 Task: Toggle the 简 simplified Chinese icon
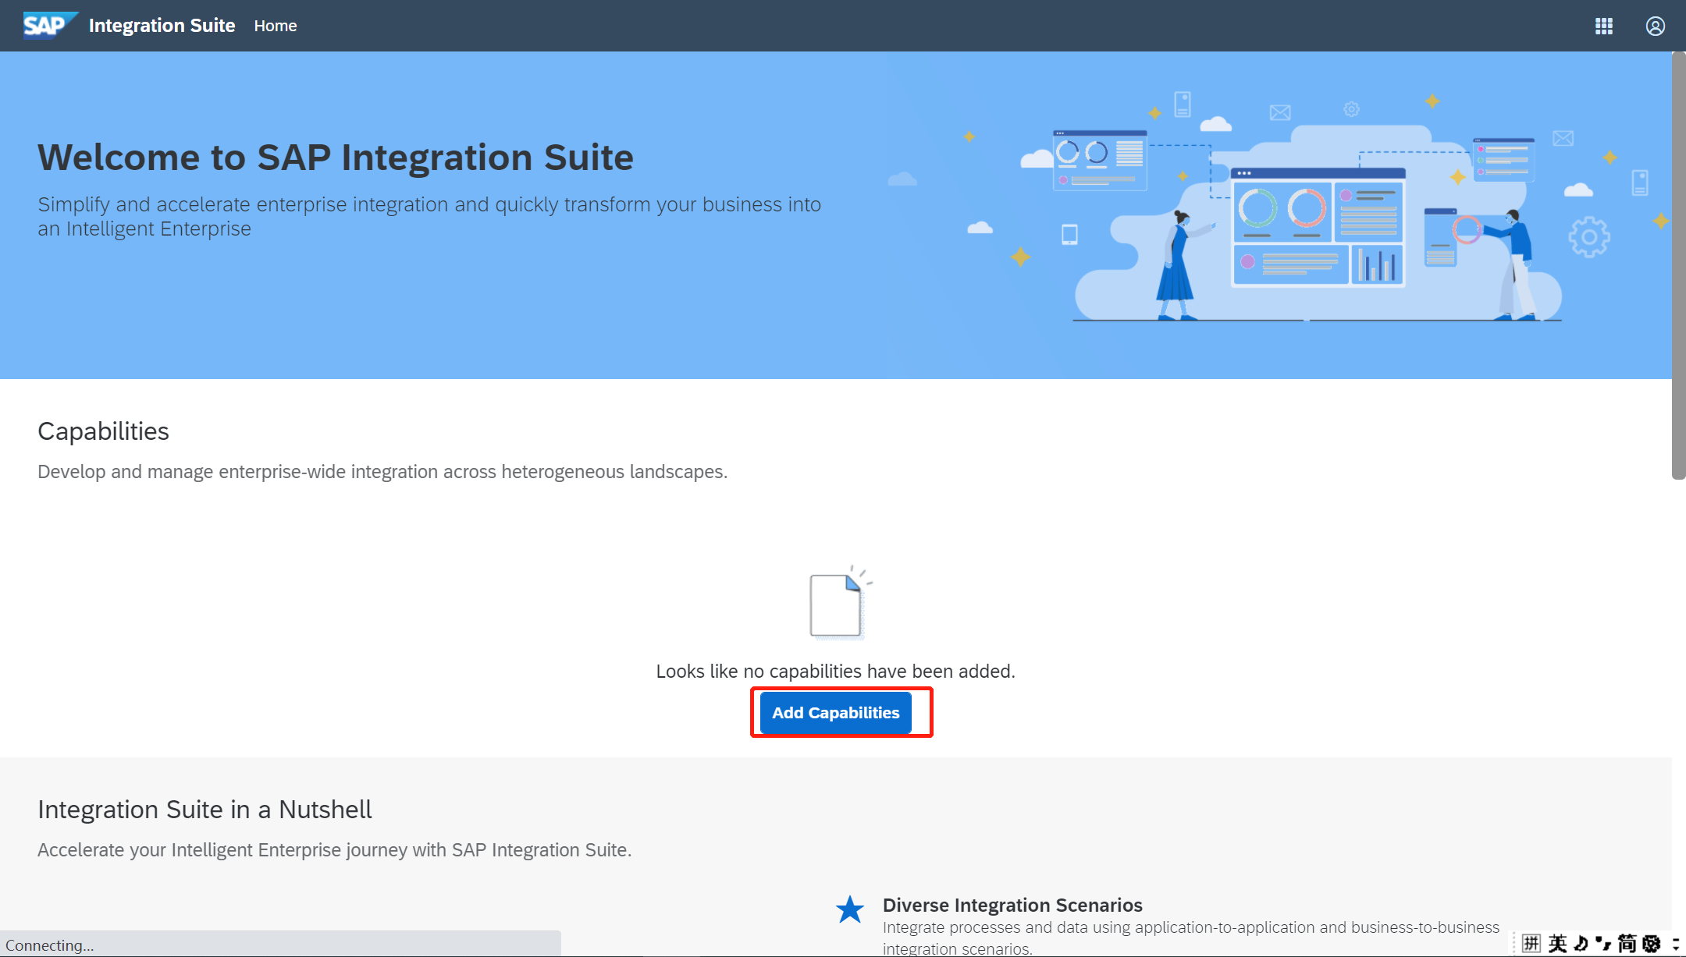(1627, 944)
